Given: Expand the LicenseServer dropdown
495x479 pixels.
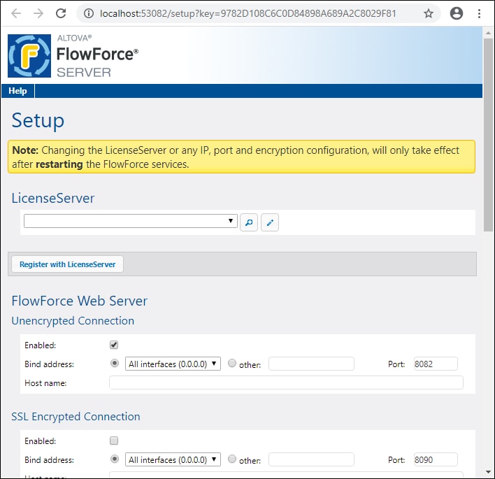Looking at the screenshot, I should pos(130,221).
